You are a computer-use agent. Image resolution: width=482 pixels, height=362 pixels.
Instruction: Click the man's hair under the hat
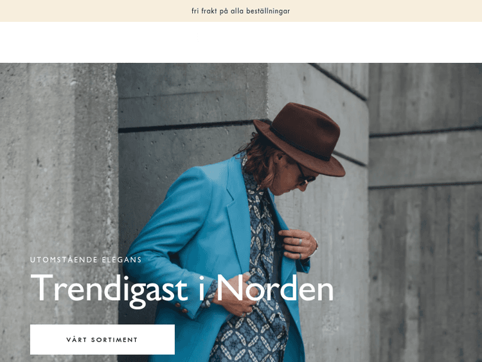(x=258, y=161)
